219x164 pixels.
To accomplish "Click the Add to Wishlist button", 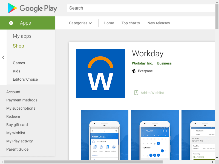I will click(x=149, y=93).
